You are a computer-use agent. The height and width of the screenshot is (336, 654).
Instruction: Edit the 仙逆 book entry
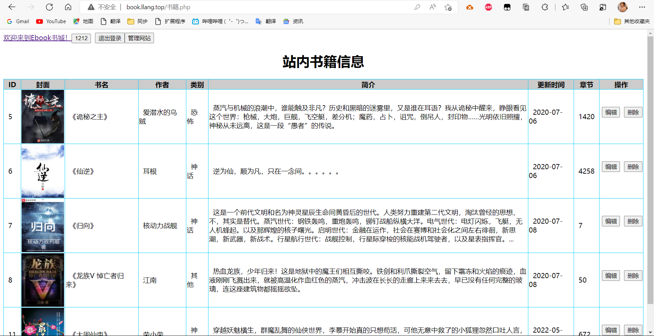pyautogui.click(x=611, y=167)
